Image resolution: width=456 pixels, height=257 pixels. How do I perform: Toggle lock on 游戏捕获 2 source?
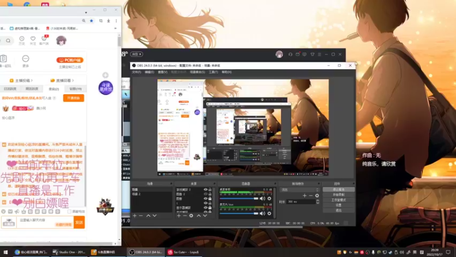tap(210, 190)
